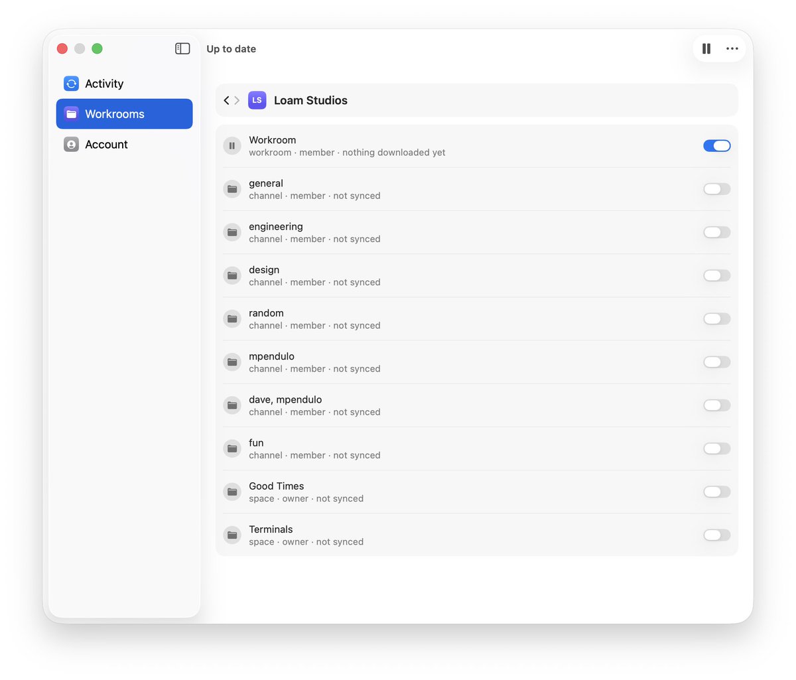The width and height of the screenshot is (796, 680).
Task: Go forward with the right chevron
Action: pyautogui.click(x=237, y=100)
